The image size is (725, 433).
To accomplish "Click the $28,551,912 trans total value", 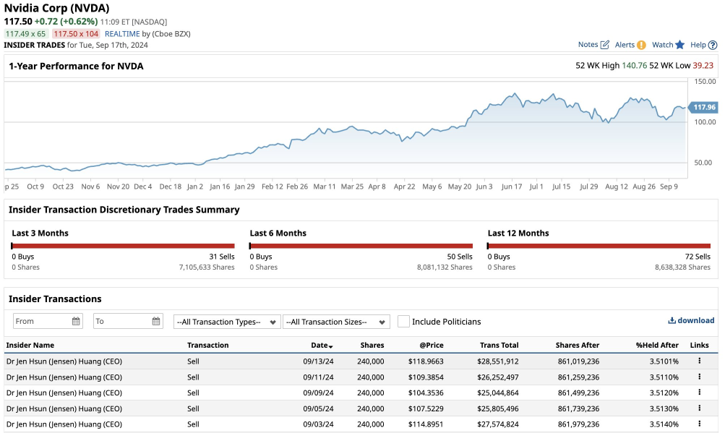I will point(498,361).
